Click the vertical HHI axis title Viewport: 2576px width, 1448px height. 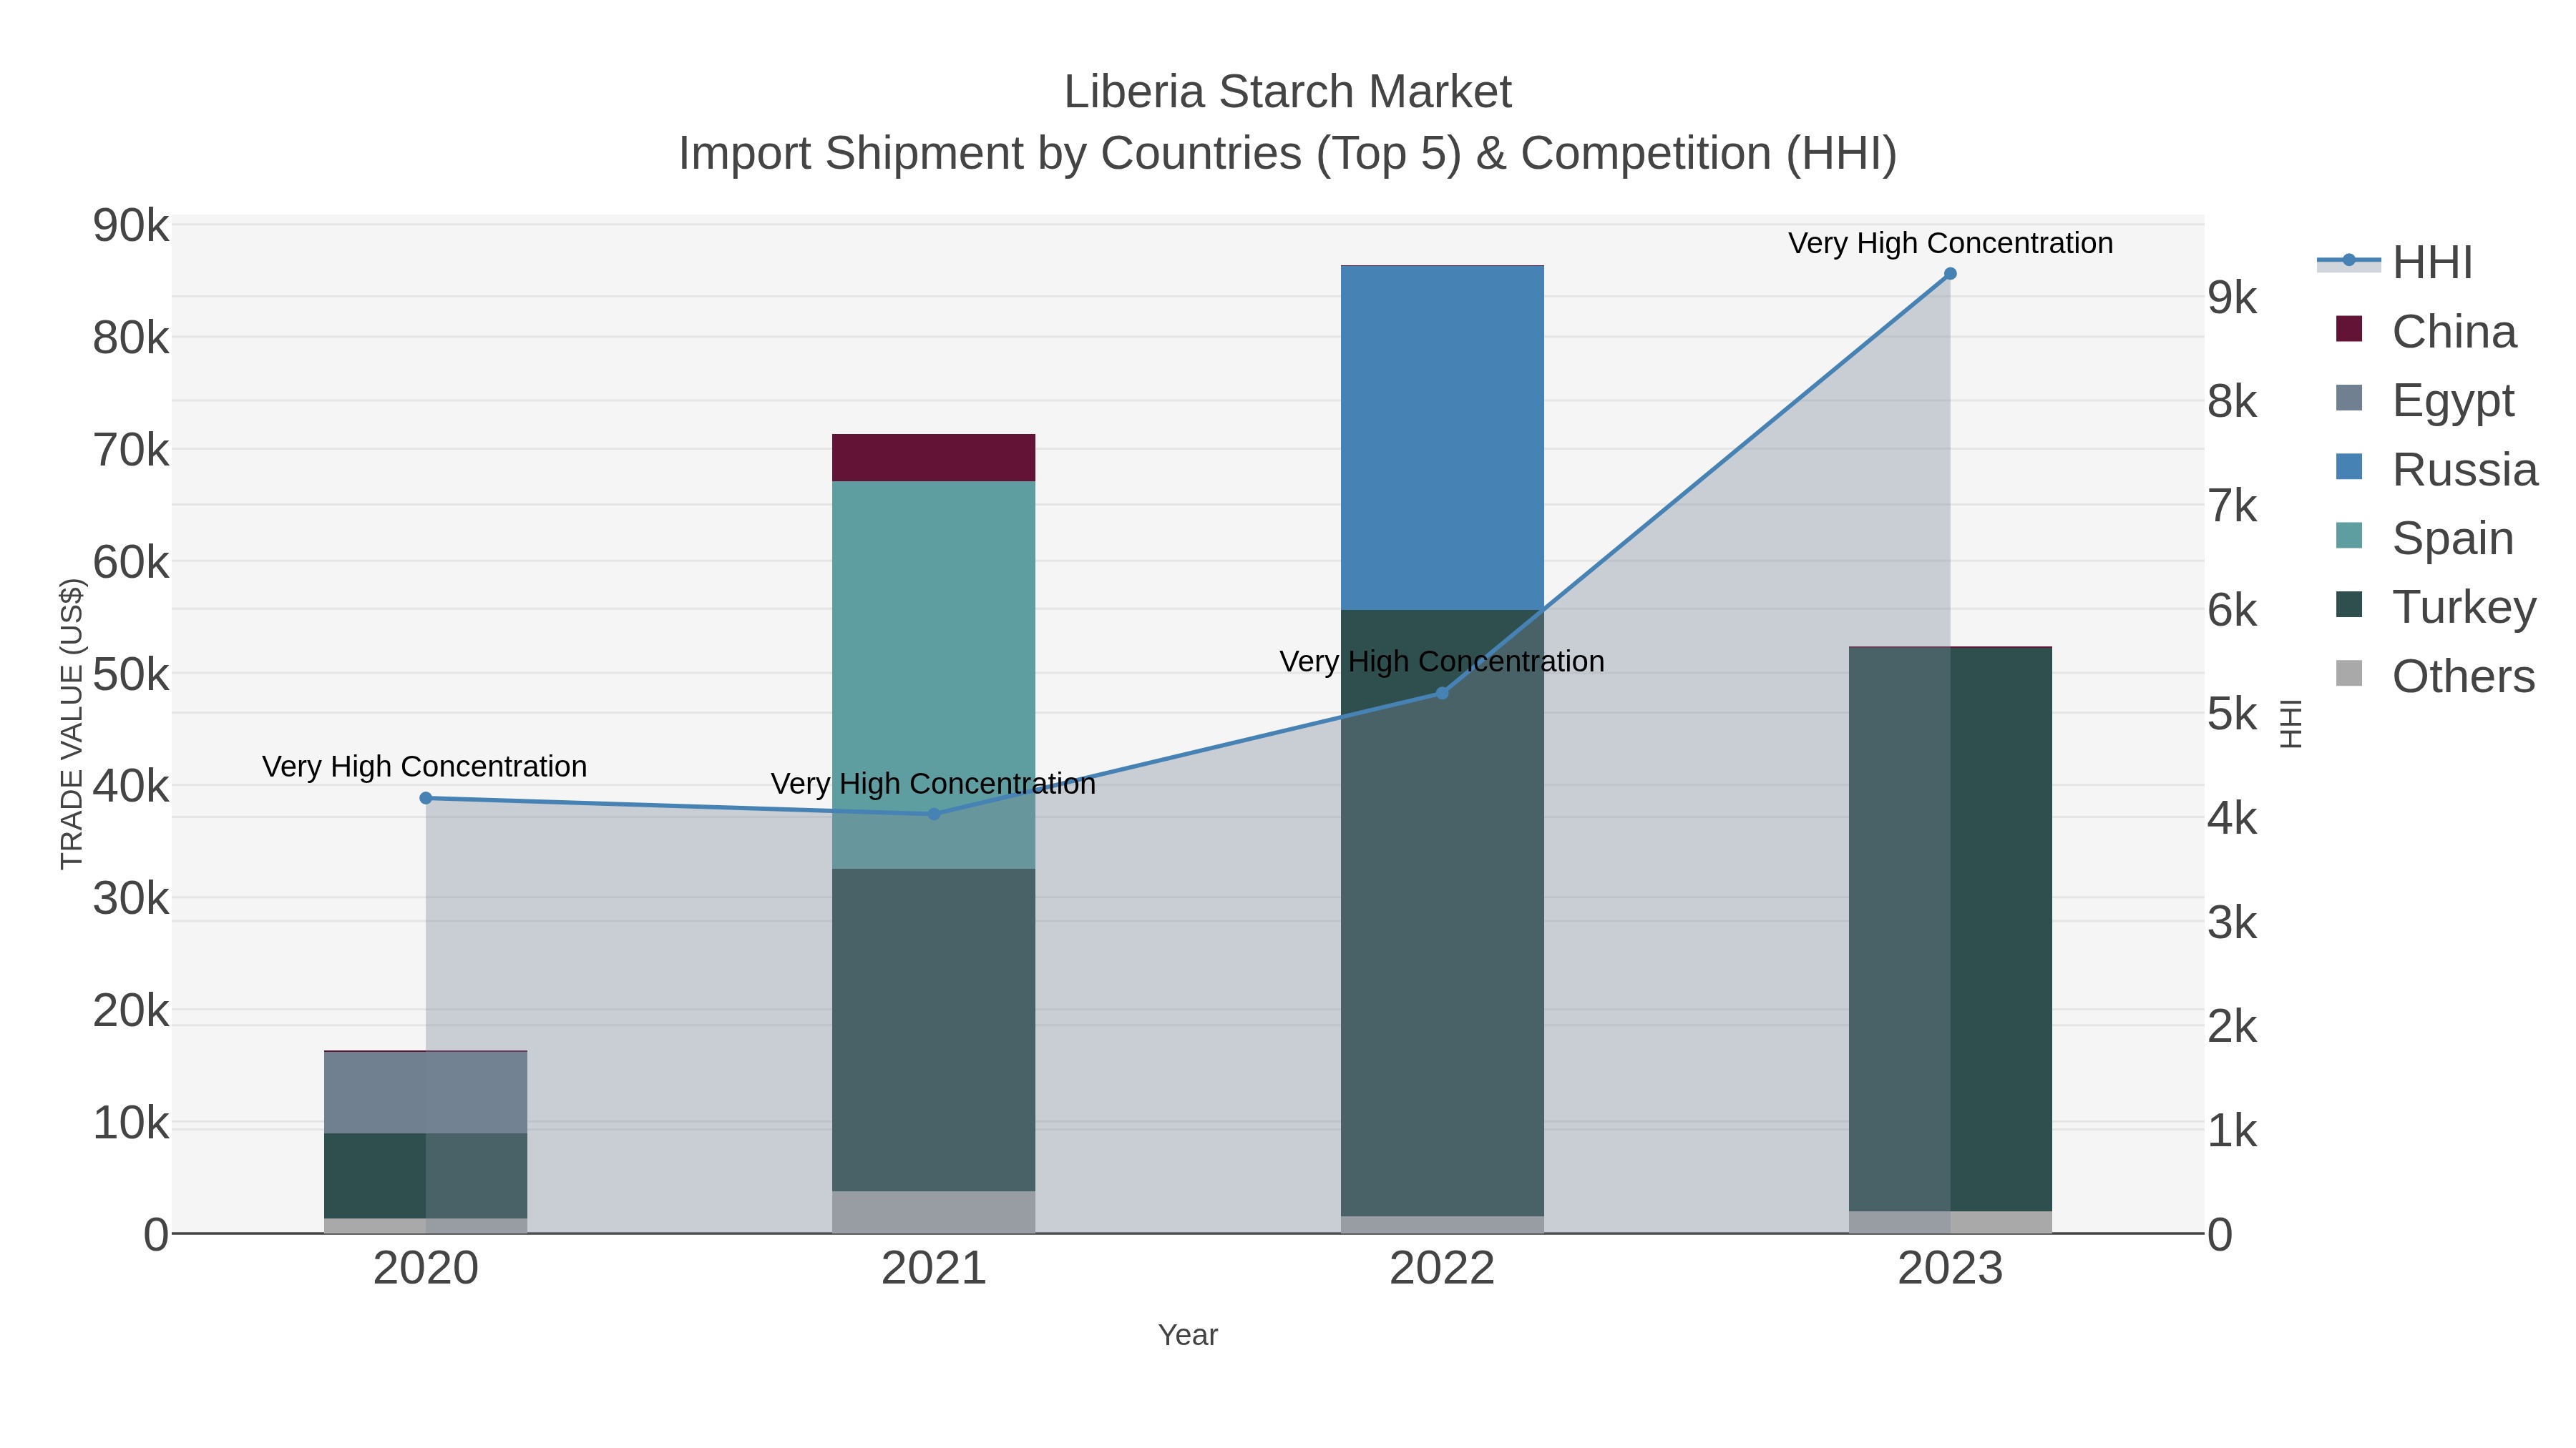click(2291, 724)
